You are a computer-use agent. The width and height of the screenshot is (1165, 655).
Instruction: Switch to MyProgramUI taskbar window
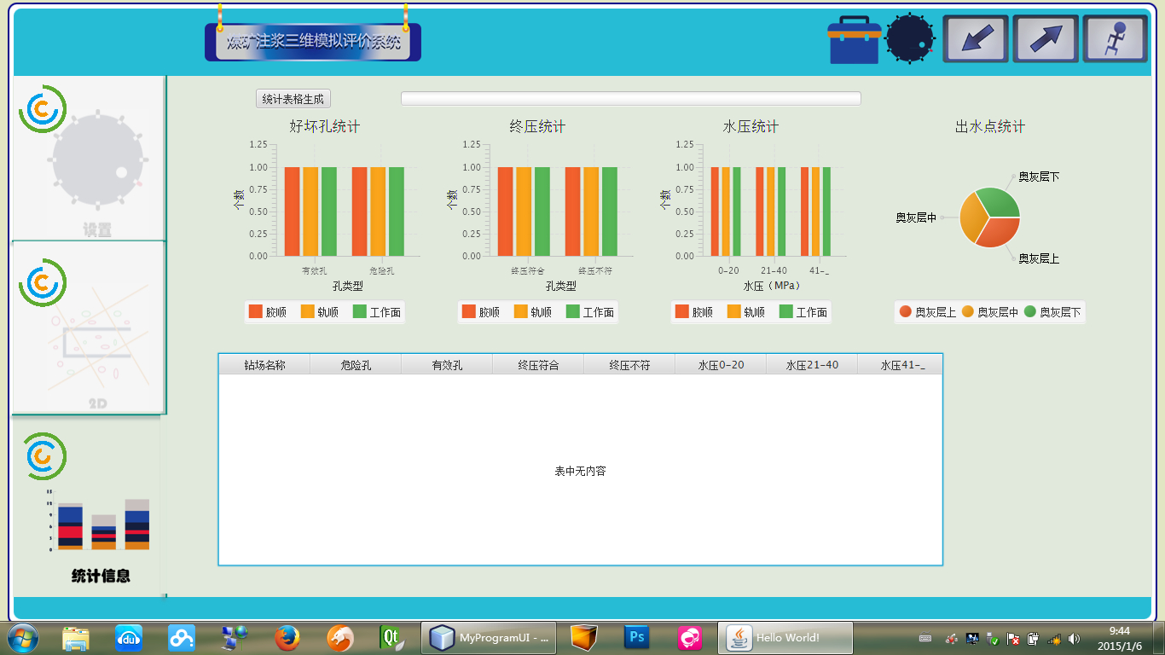coord(489,638)
